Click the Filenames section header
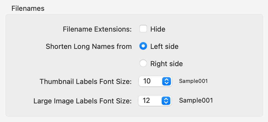268x122 pixels. [x=28, y=8]
